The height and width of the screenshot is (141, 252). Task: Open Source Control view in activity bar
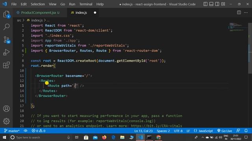click(x=6, y=40)
